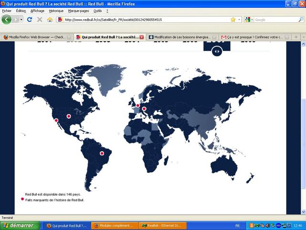Open the address bar history dropdown

point(239,20)
